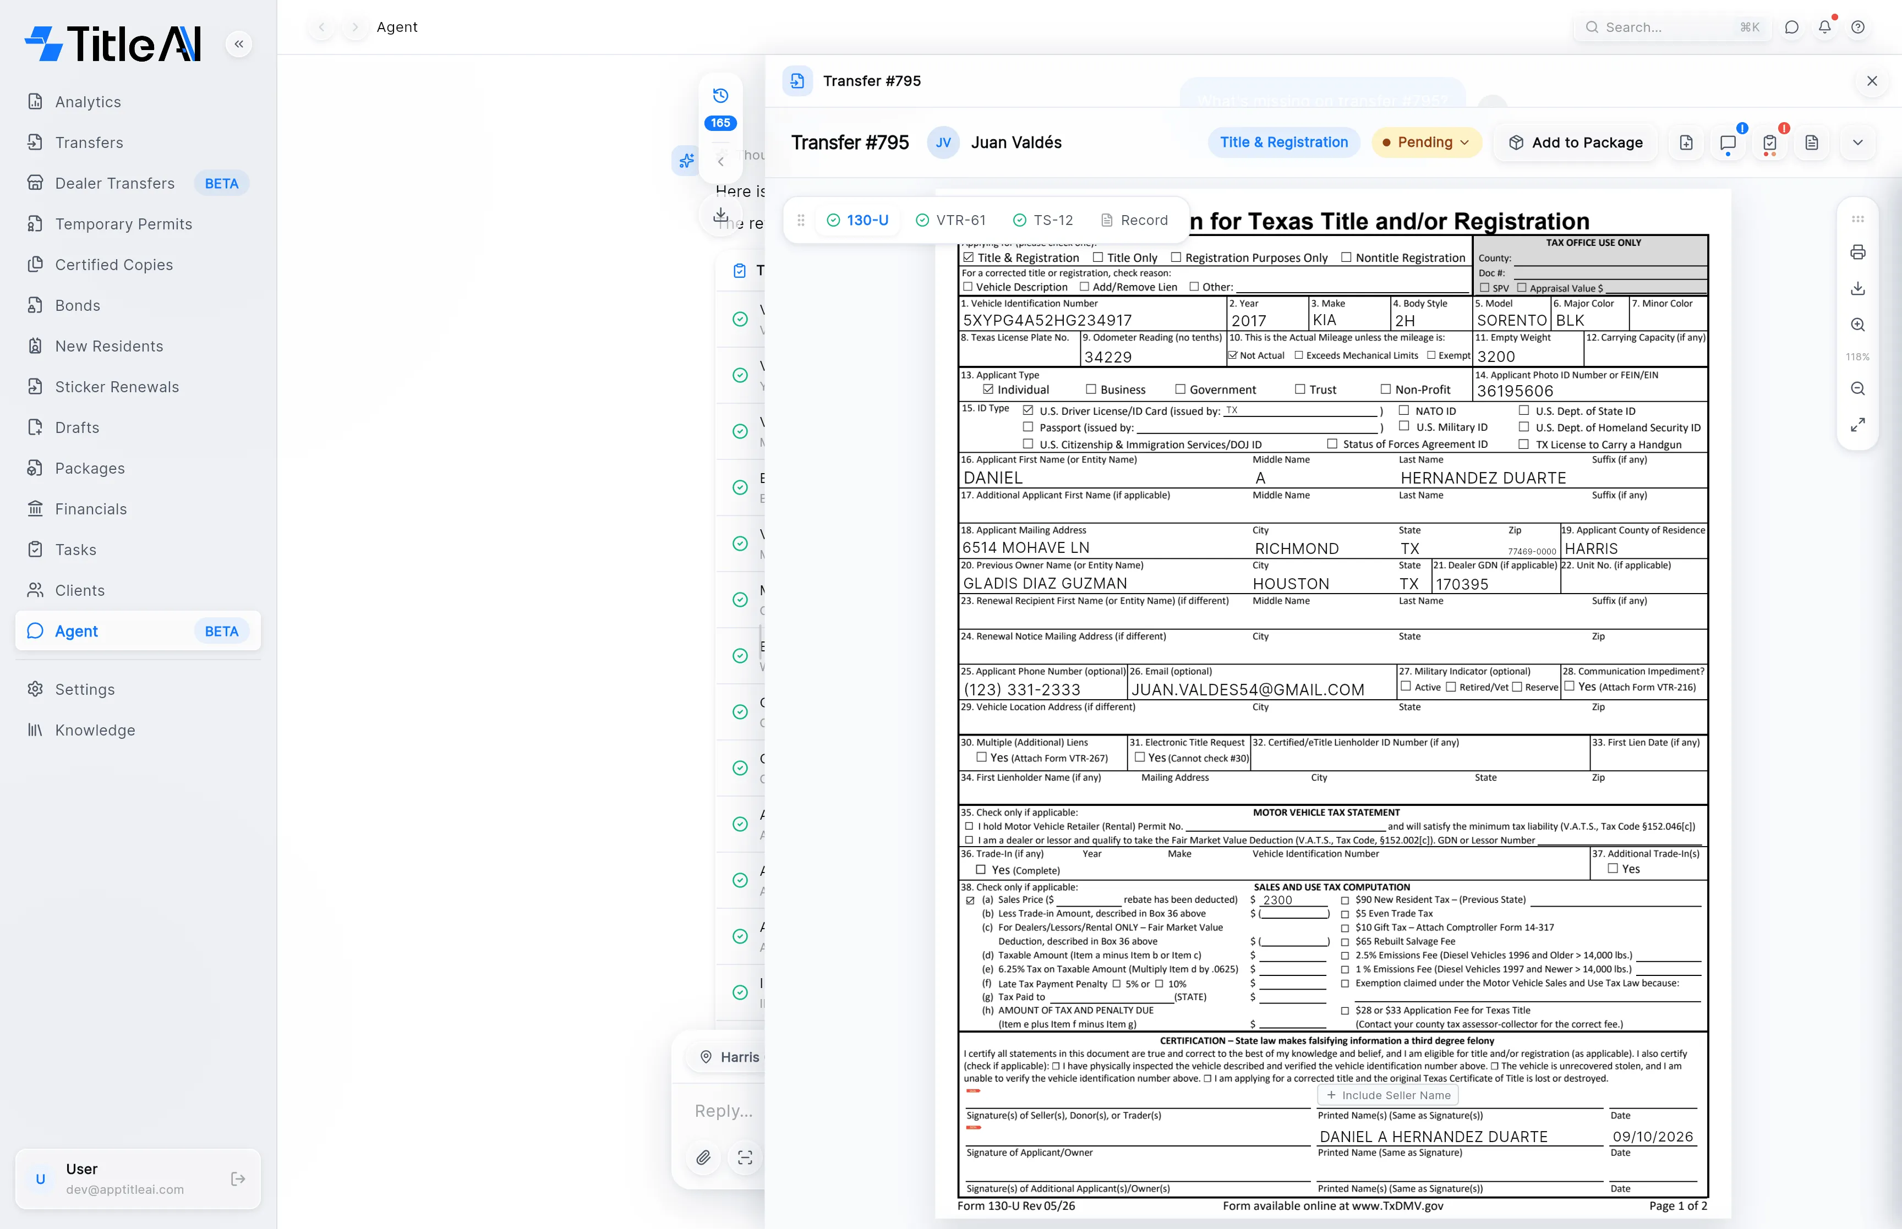Toggle the Trust applicant type checkbox
Screen dimensions: 1902x1229
pos(1300,388)
